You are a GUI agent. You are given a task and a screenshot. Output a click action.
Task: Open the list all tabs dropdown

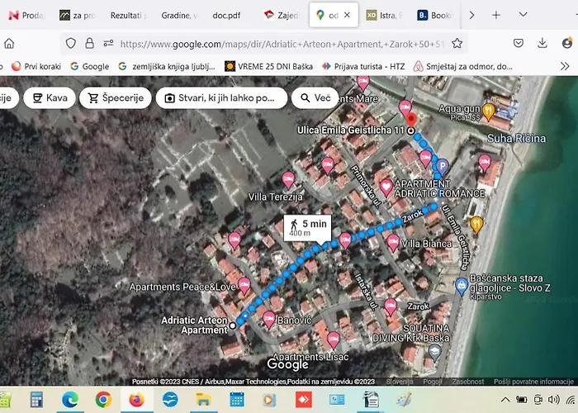(x=524, y=15)
